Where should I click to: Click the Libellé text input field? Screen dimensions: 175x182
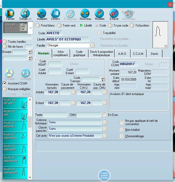tap(67, 39)
